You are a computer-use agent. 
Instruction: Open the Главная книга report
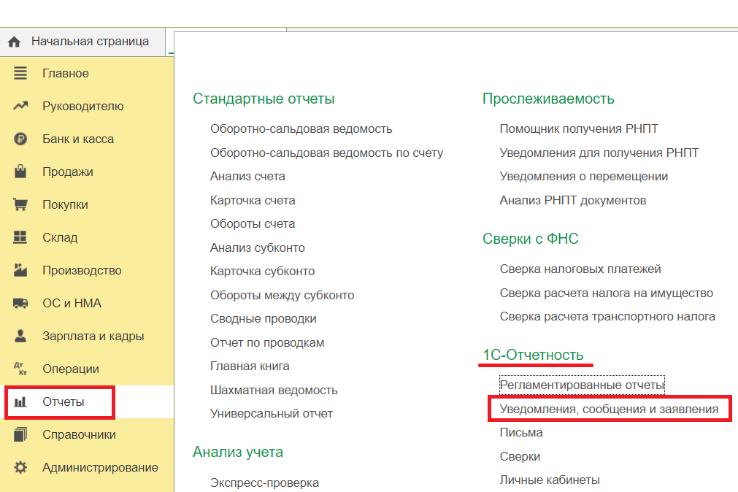[250, 366]
